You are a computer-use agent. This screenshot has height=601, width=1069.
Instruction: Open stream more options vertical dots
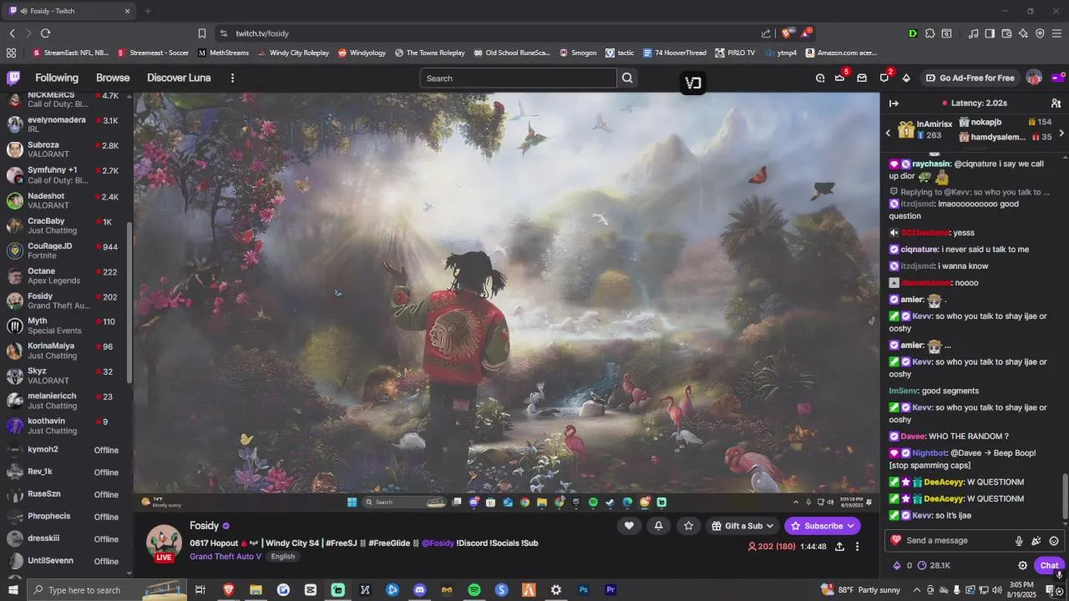click(857, 547)
